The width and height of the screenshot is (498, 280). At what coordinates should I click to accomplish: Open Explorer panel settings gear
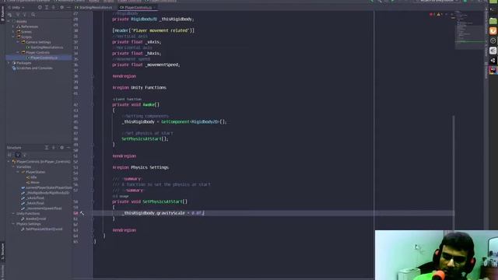pyautogui.click(x=61, y=7)
